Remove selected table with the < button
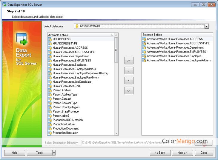Screen dimensions: 218x160 pyautogui.click(x=129, y=81)
